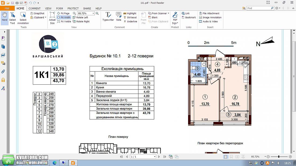This screenshot has height=166, width=296.
Task: Open the Digital Signatures side panel
Action: pos(3,88)
